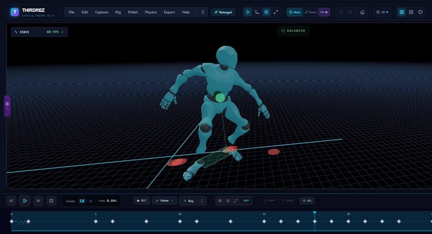Open the Physics menu
Viewport: 432px width, 234px height.
[151, 12]
